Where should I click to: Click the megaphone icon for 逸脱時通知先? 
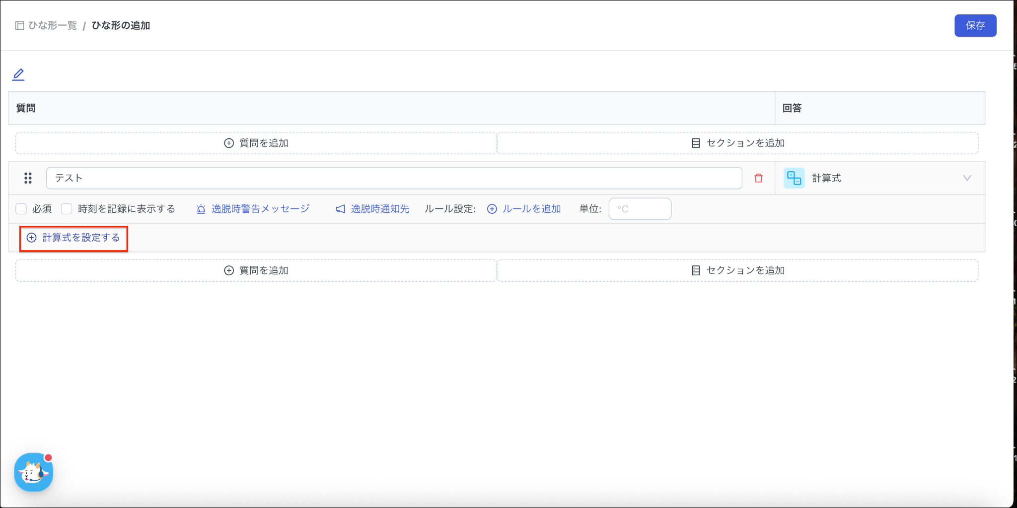pos(340,209)
